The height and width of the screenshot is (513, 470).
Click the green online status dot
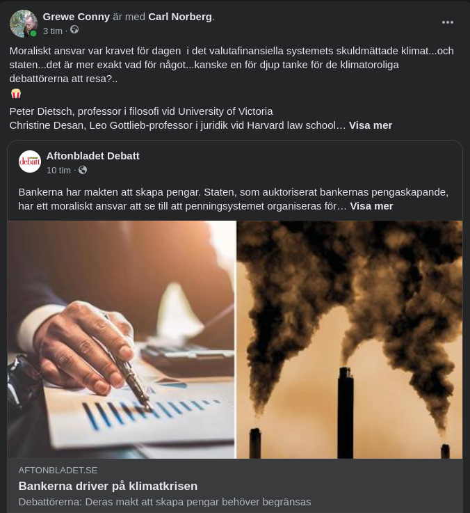33,33
